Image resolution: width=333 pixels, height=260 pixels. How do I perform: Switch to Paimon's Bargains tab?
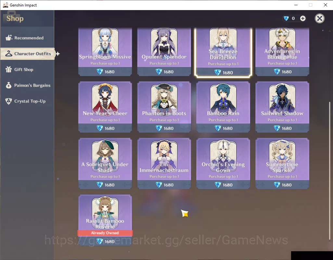(27, 85)
